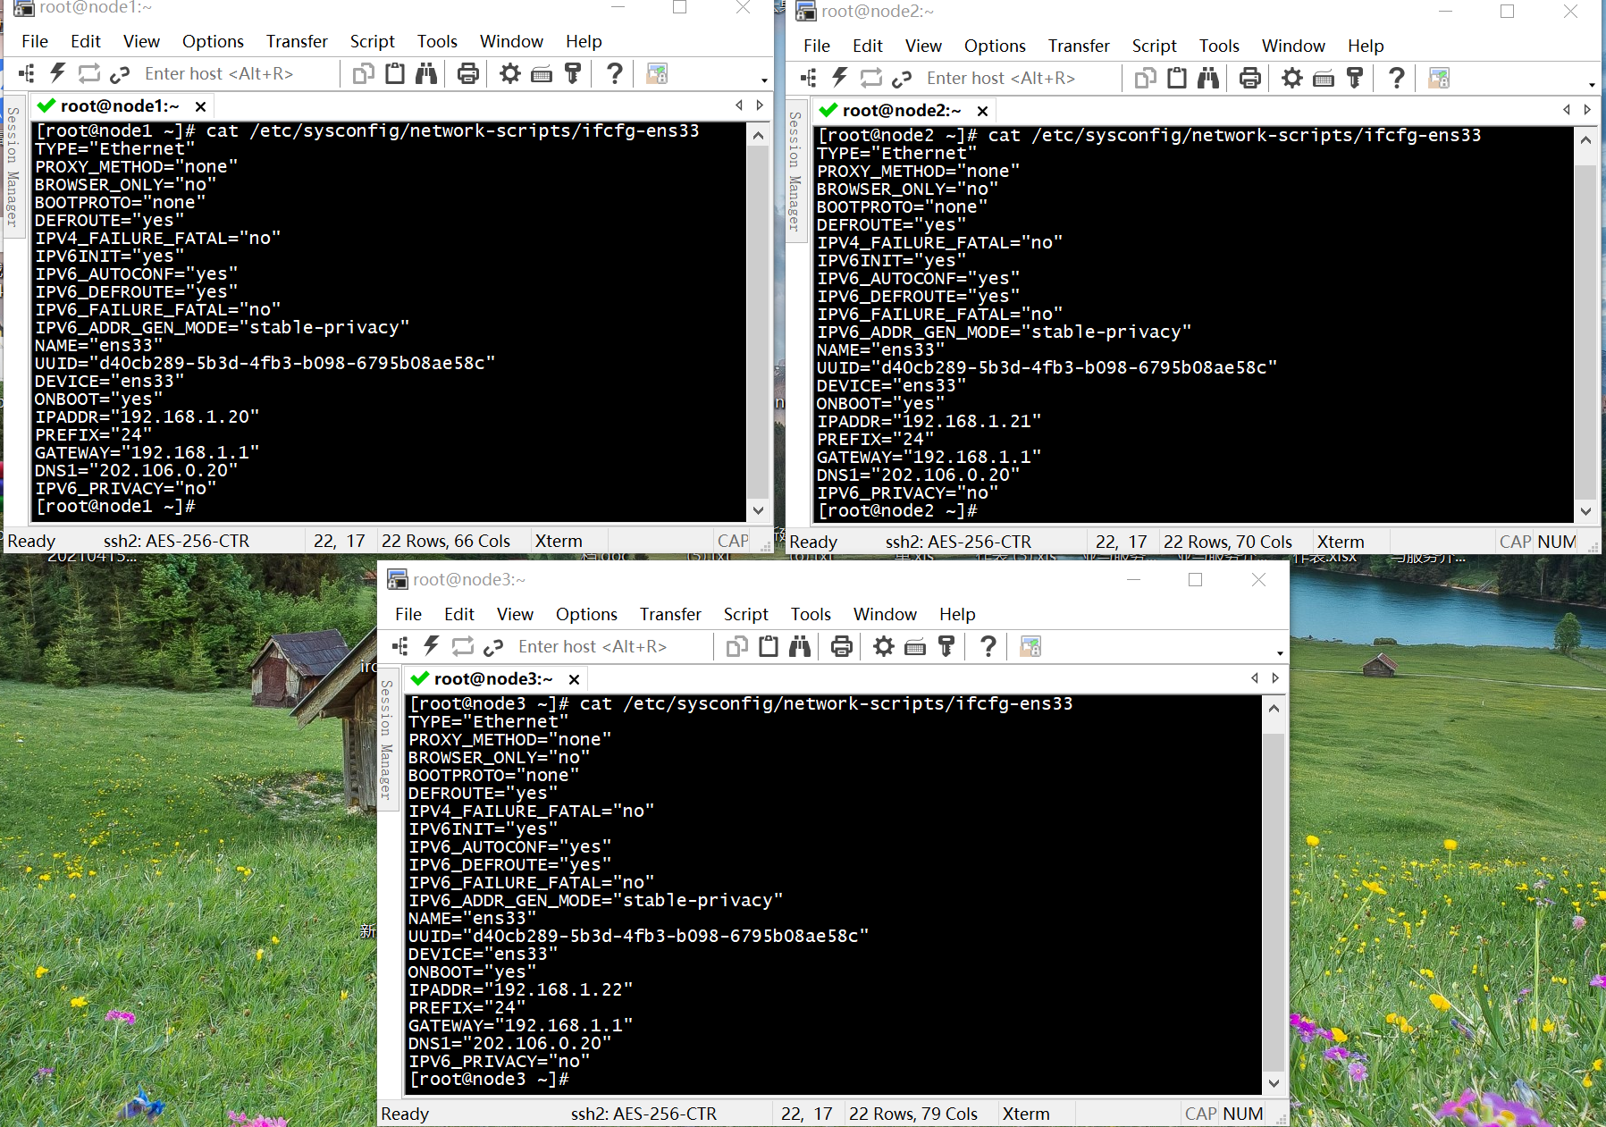Open Session Options gear in node3 toolbar

point(883,646)
